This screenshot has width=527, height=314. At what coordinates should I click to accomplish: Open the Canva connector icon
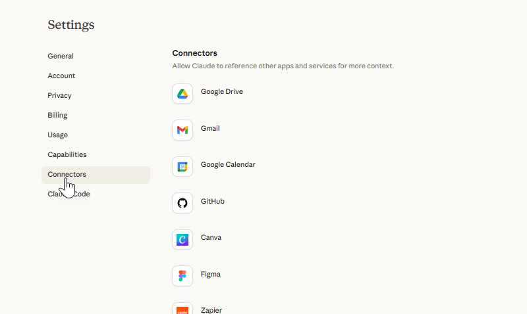click(182, 239)
